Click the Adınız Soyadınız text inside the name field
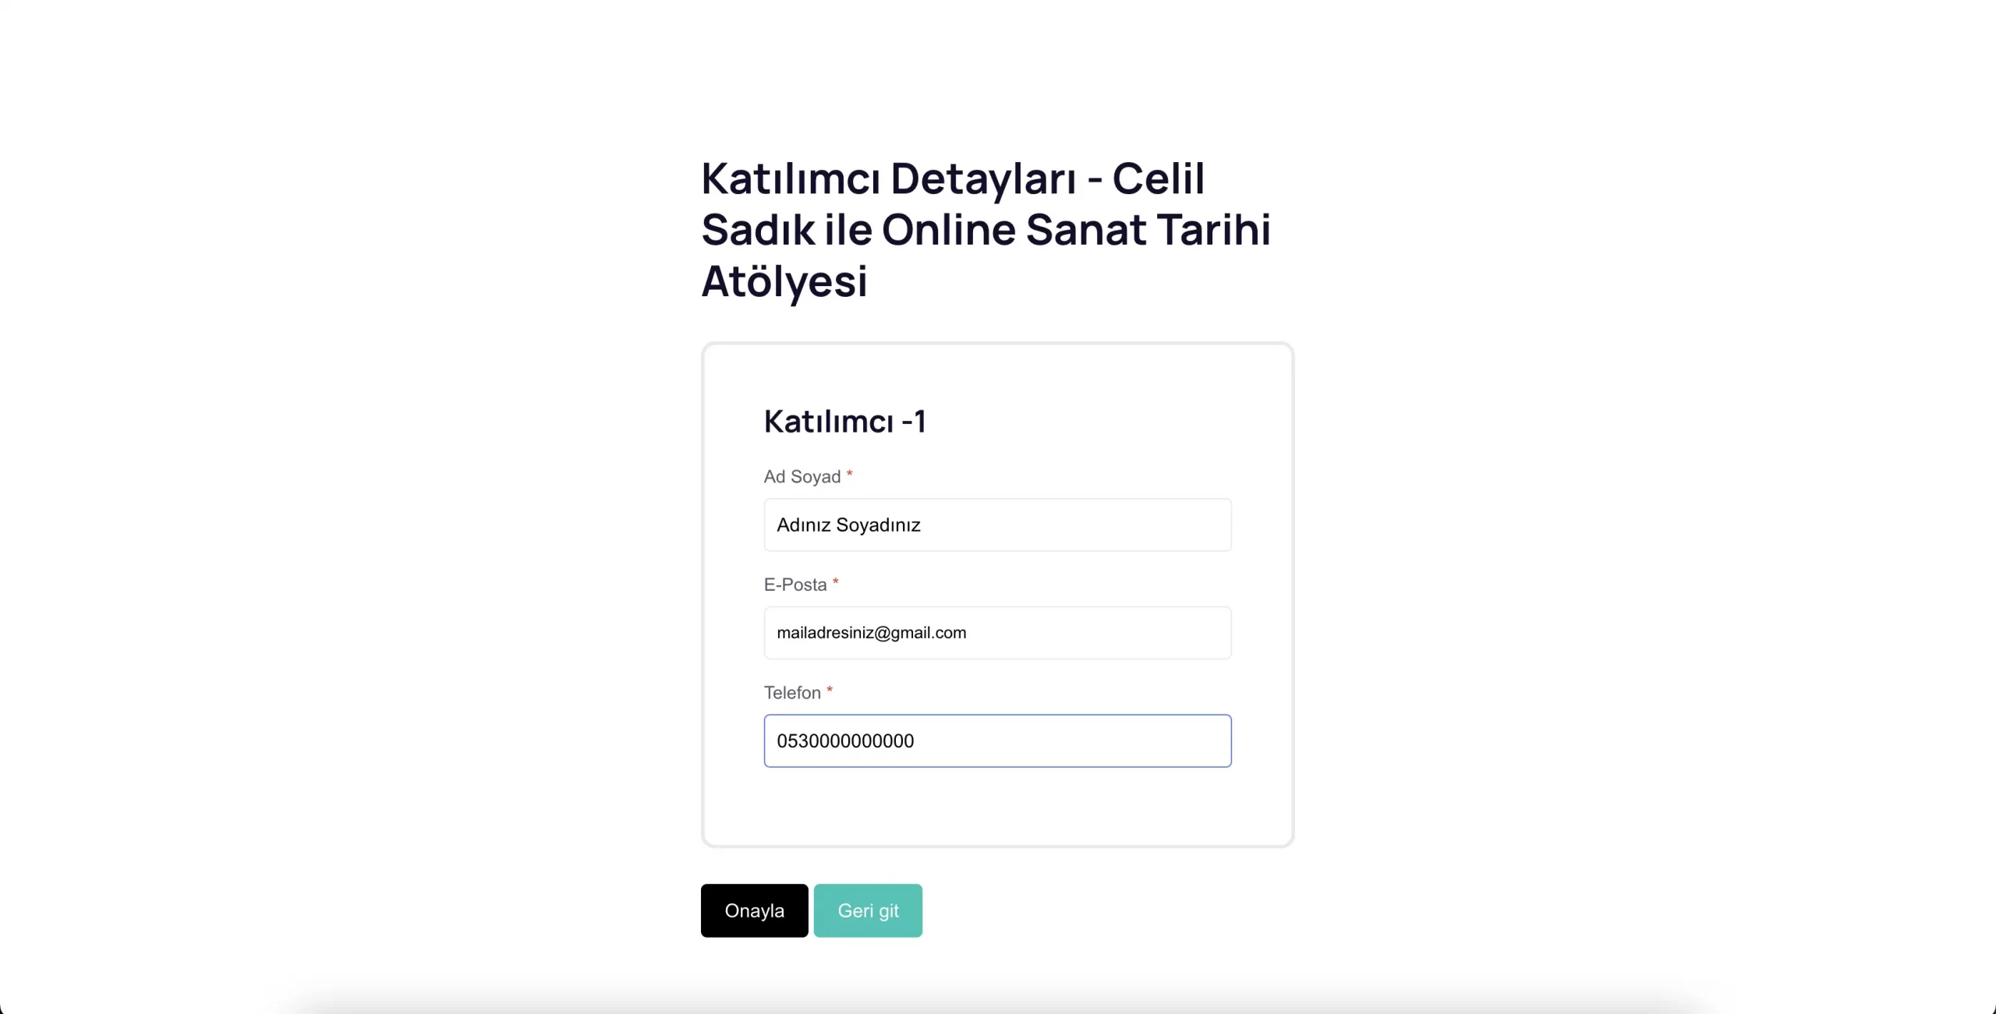The height and width of the screenshot is (1014, 1996). pos(848,525)
